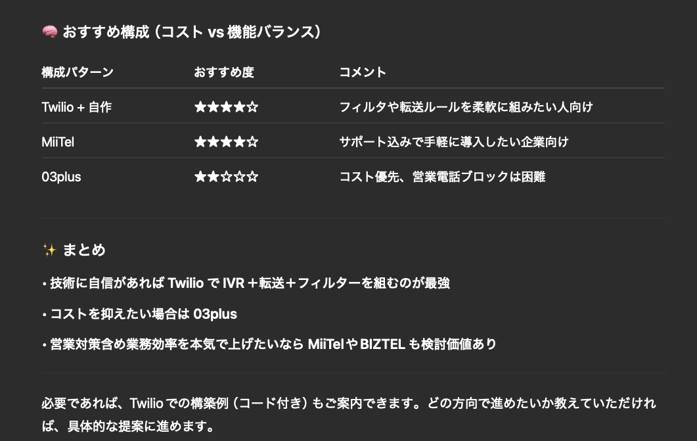Click the four-star rating for Twilio + 自作
697x441 pixels.
point(226,106)
